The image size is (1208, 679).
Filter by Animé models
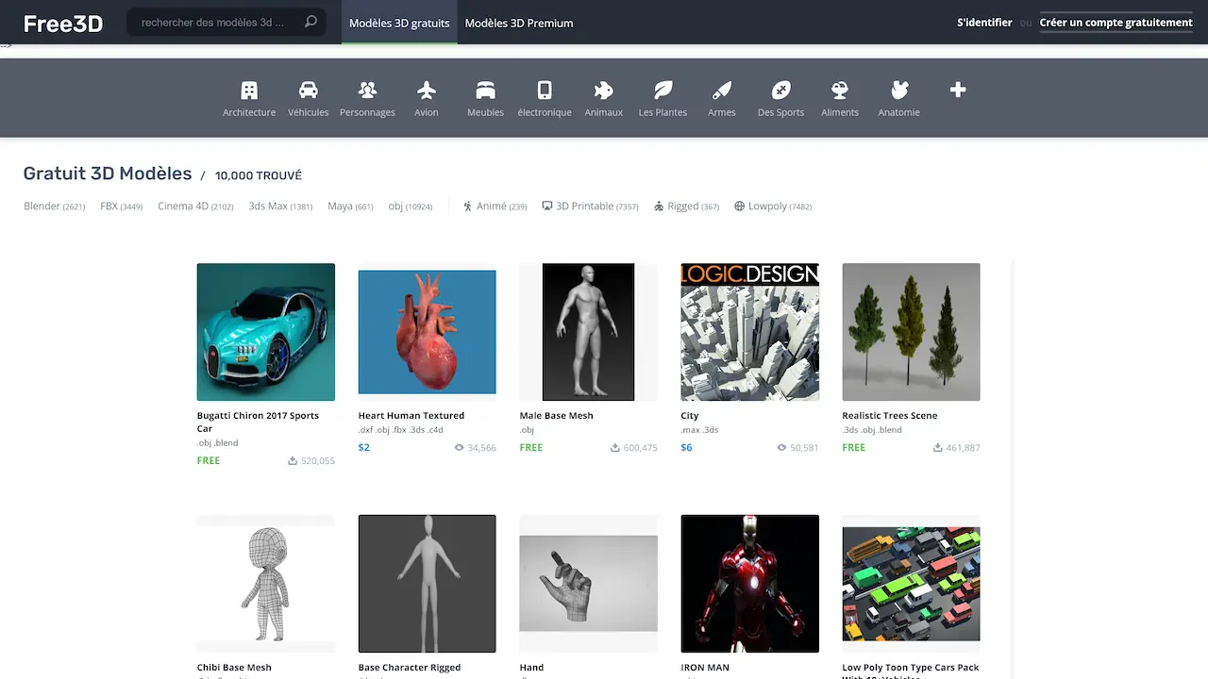[495, 207]
